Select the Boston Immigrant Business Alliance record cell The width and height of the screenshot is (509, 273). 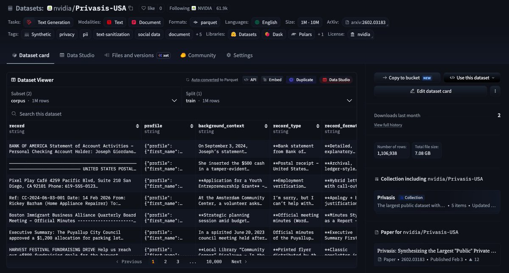74,218
